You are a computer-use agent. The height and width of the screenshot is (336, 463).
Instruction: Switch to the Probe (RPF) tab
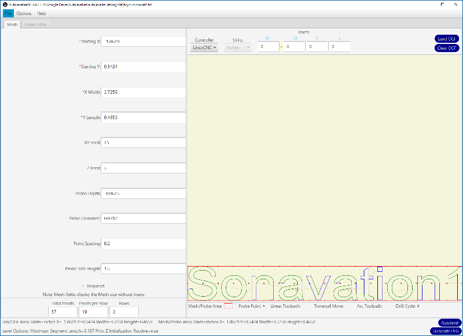pos(36,24)
